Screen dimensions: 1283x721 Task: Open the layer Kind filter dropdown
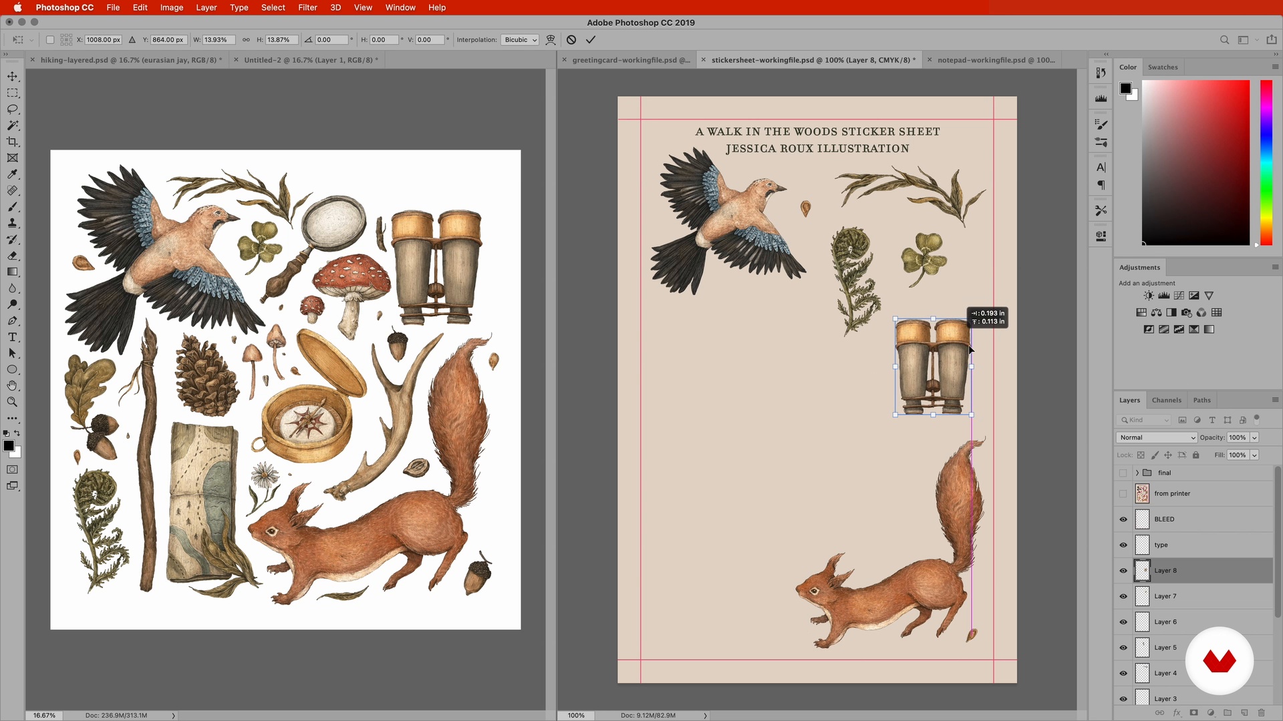click(1144, 421)
